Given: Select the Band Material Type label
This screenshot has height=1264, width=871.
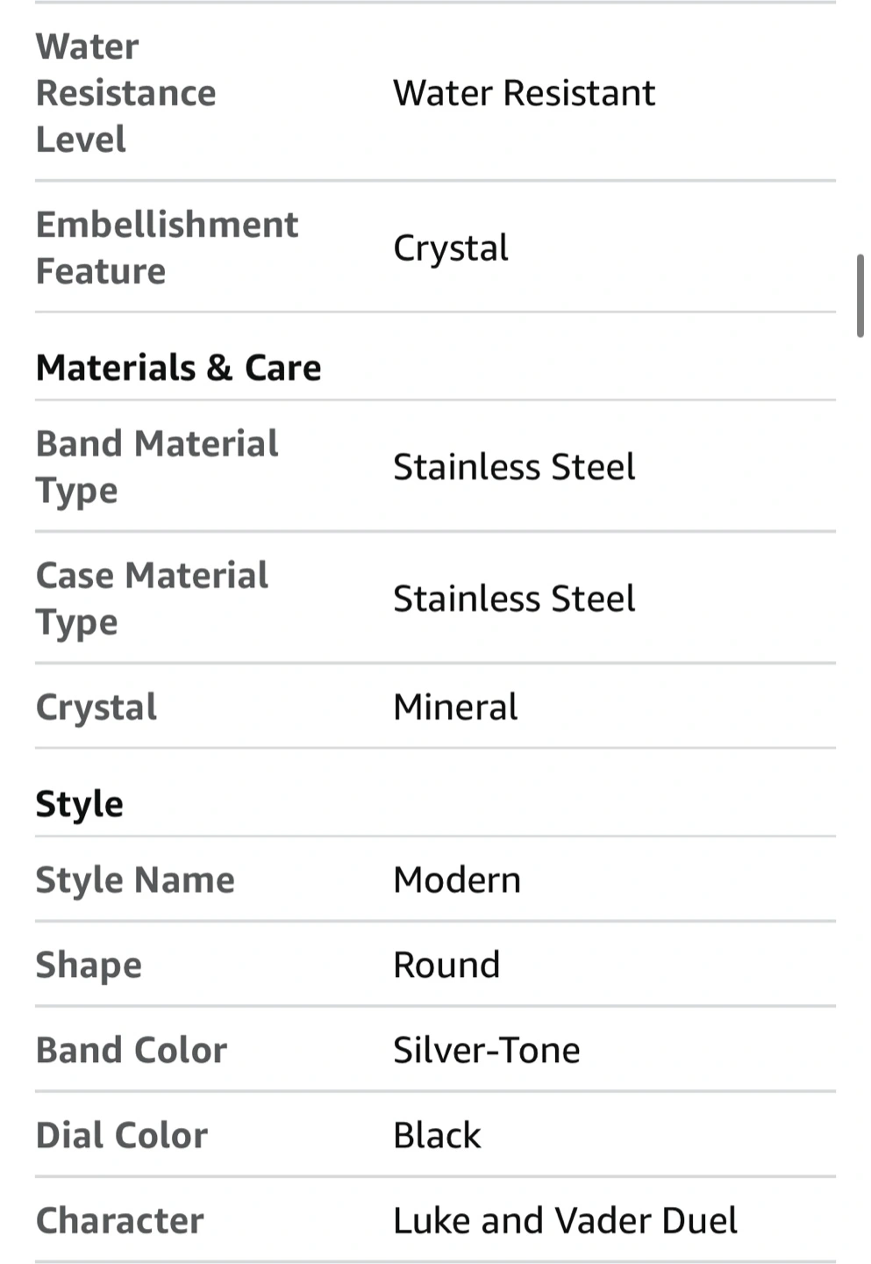Looking at the screenshot, I should pyautogui.click(x=157, y=466).
